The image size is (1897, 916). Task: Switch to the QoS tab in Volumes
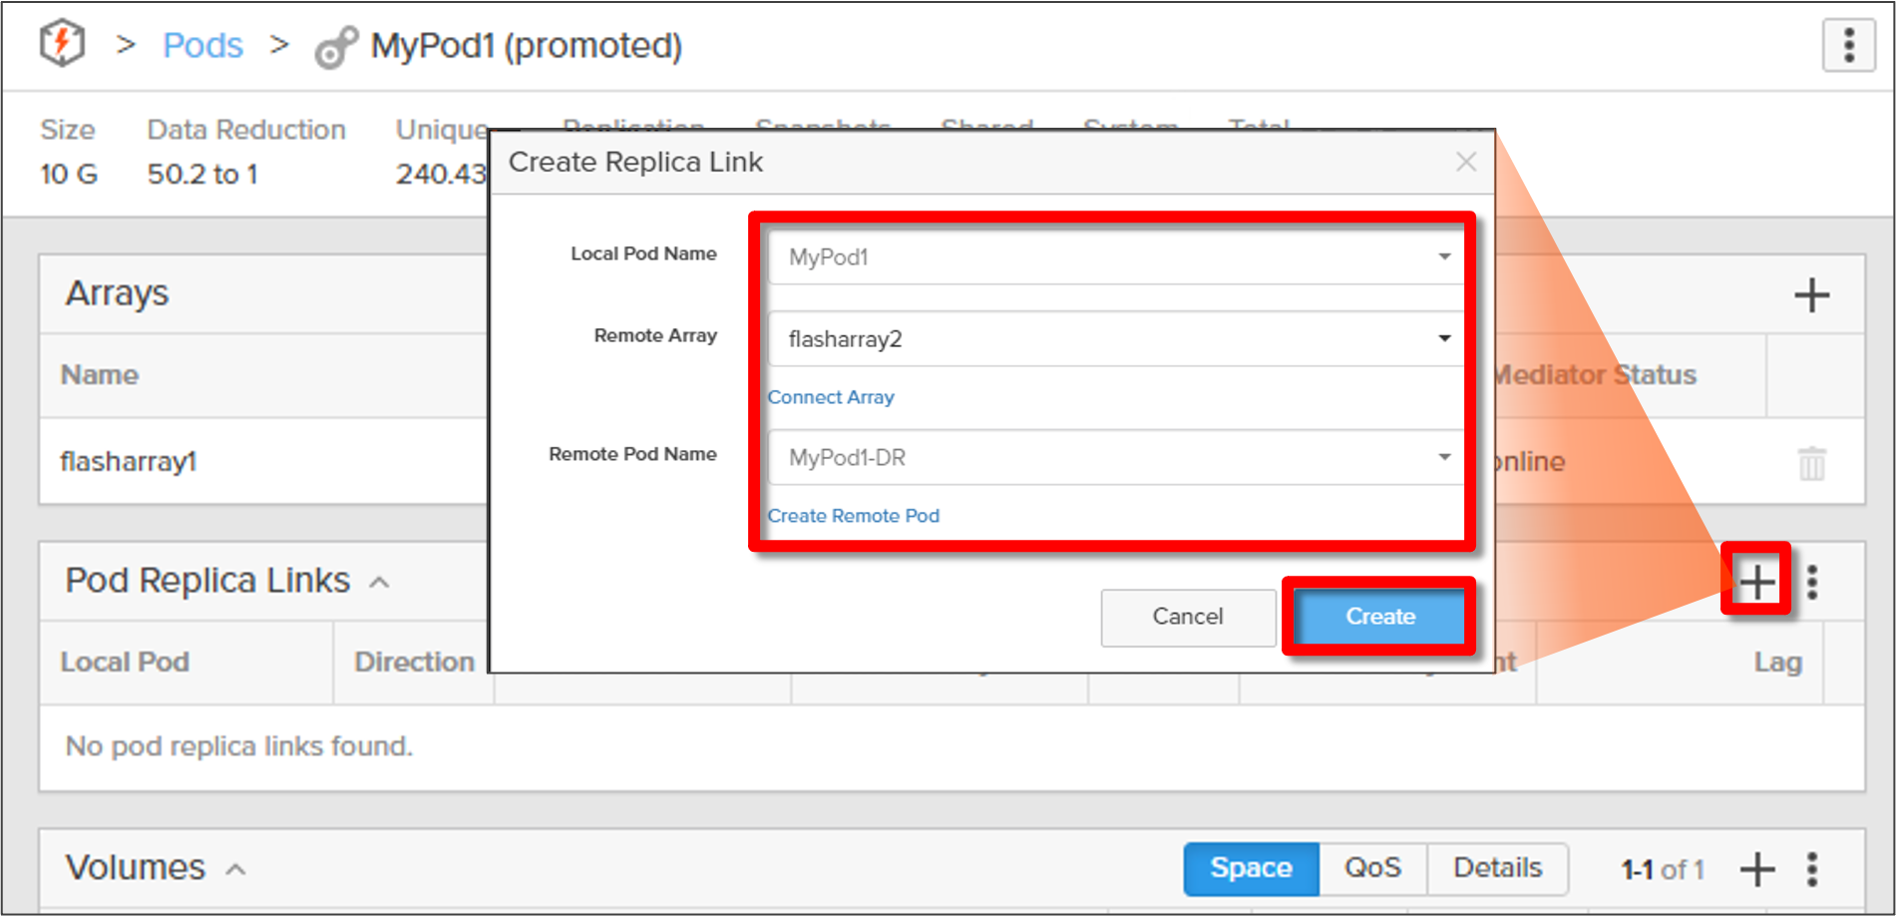coord(1372,868)
